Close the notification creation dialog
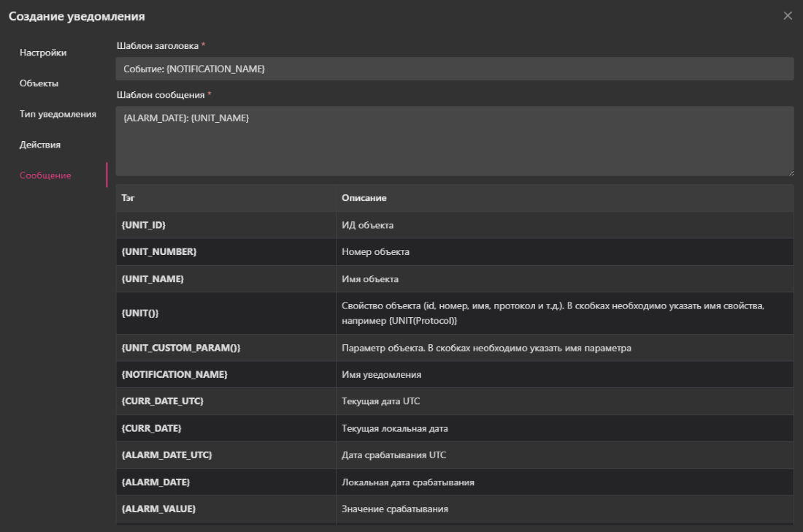803x532 pixels. click(x=787, y=16)
